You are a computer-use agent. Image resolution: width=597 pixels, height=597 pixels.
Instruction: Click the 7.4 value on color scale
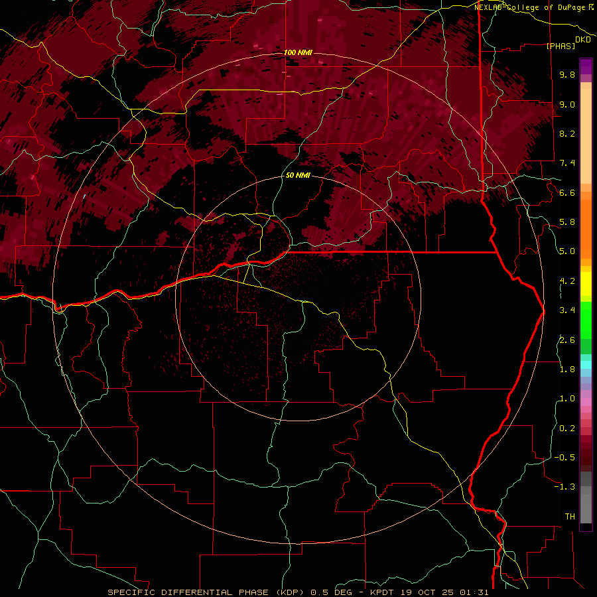point(567,163)
